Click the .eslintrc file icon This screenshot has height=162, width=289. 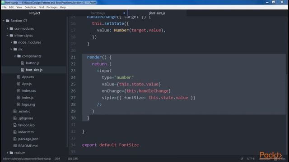point(15,111)
